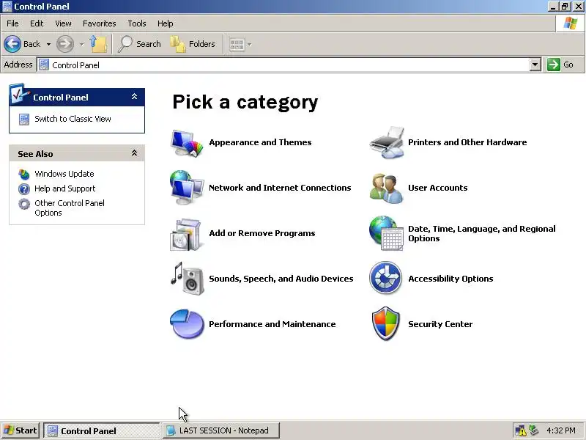Open the Help and Support link
586x440 pixels.
(65, 188)
